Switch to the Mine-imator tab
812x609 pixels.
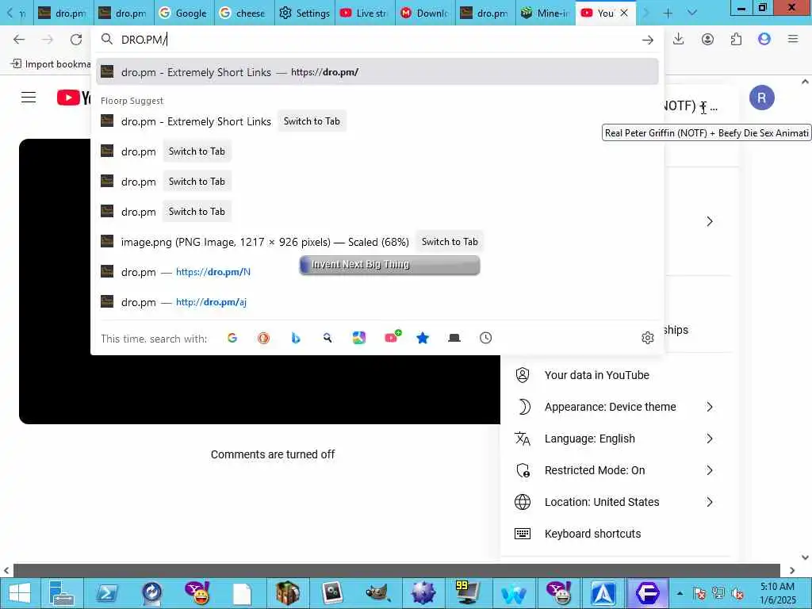[x=546, y=13]
